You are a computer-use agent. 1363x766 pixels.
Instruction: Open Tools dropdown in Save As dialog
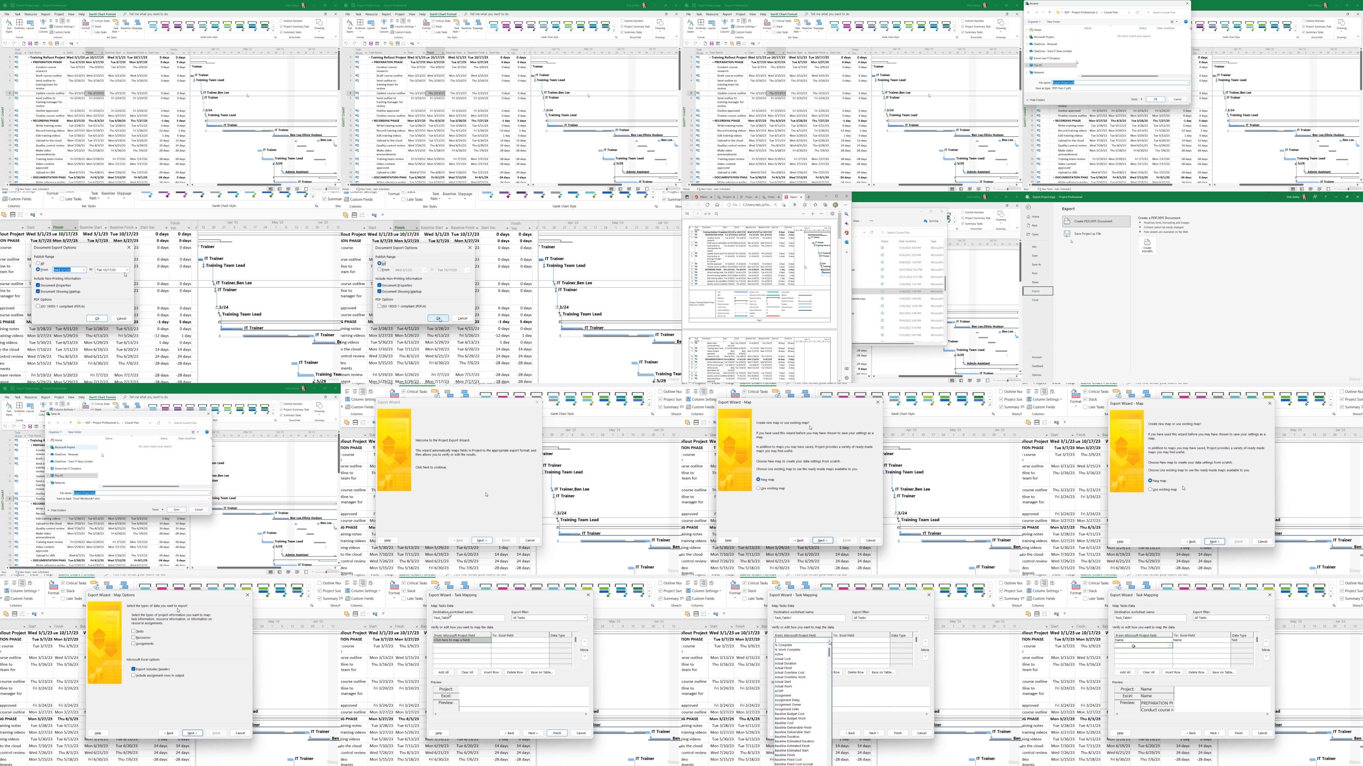click(x=157, y=510)
